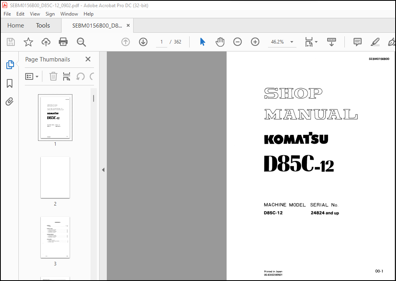Viewport: 396px width, 281px height.
Task: Zoom in with plus button
Action: (x=255, y=42)
